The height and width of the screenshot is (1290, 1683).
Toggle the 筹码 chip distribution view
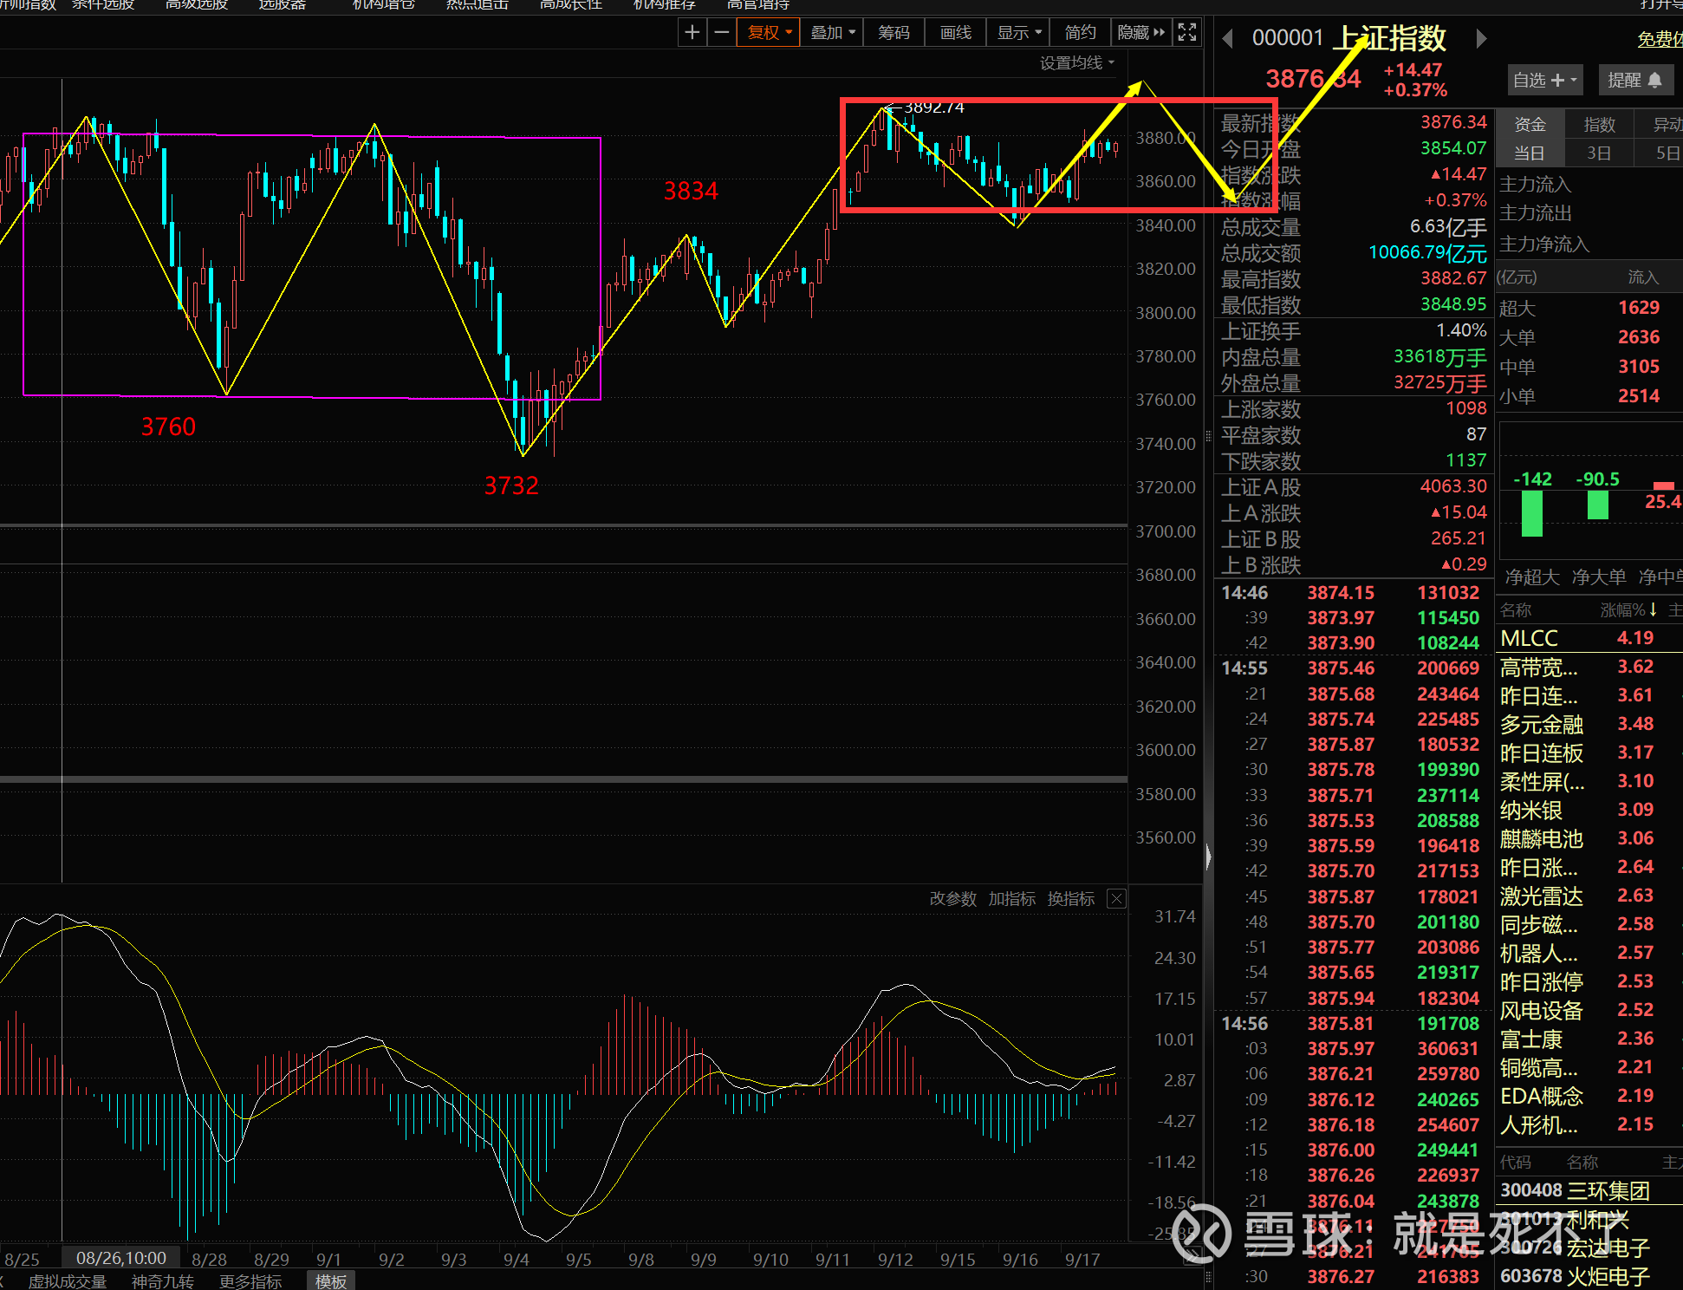pos(893,33)
